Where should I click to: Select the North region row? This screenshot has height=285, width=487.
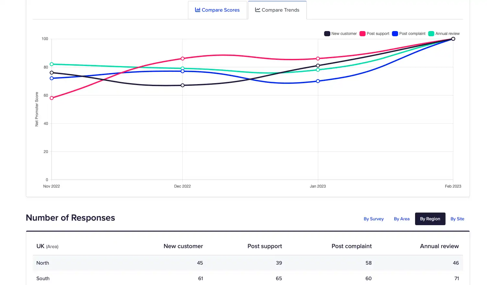[248, 263]
